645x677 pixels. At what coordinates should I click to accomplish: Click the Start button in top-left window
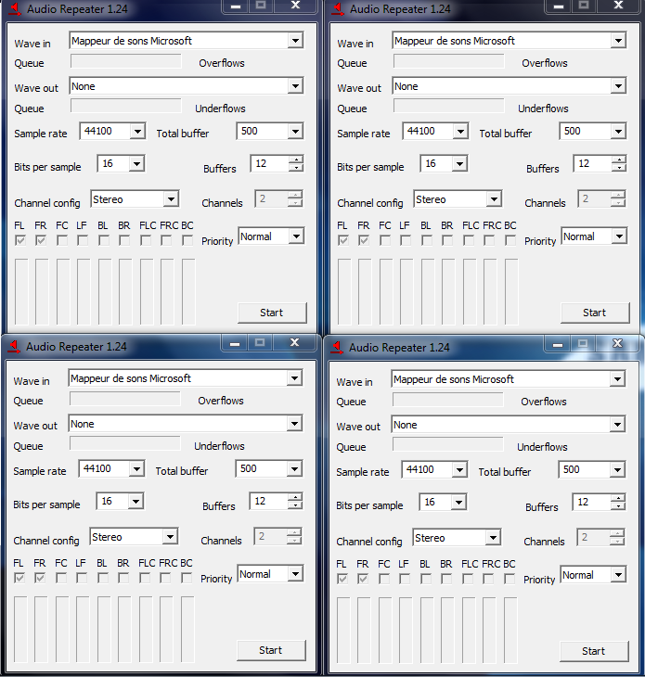(x=272, y=313)
